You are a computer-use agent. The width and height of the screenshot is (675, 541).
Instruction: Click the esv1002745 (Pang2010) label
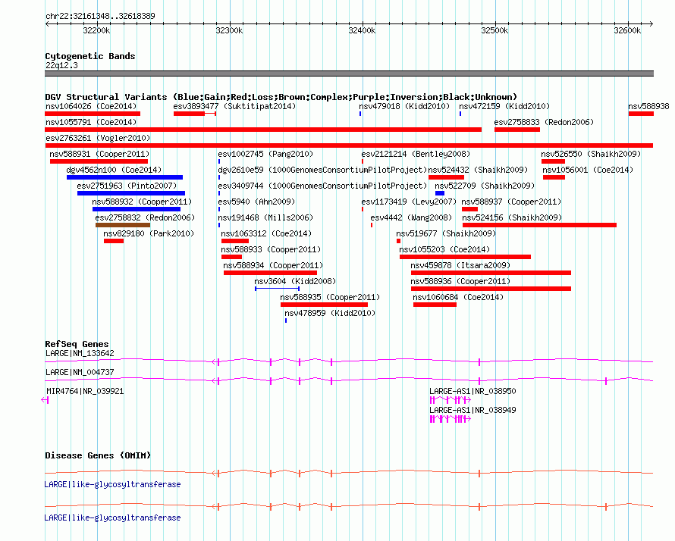click(265, 154)
